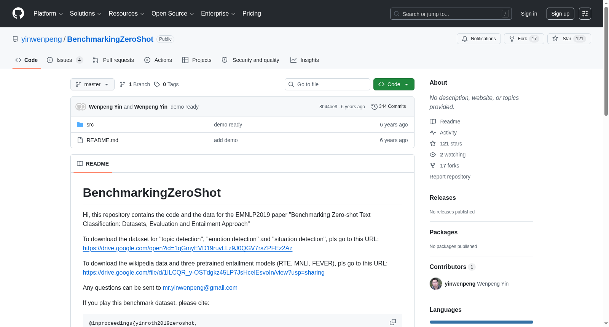Viewport: 609px width, 327px height.
Task: Open the README.md file
Action: coord(102,140)
